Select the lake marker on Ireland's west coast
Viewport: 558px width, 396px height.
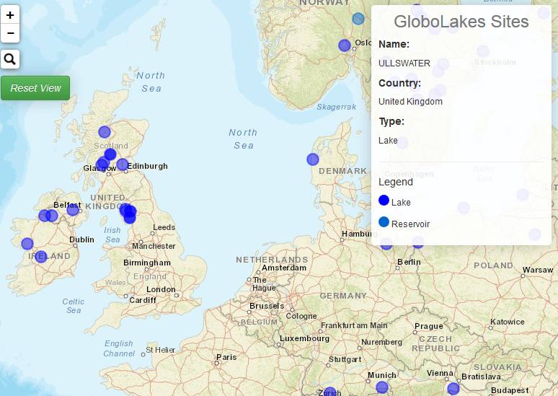[x=27, y=244]
